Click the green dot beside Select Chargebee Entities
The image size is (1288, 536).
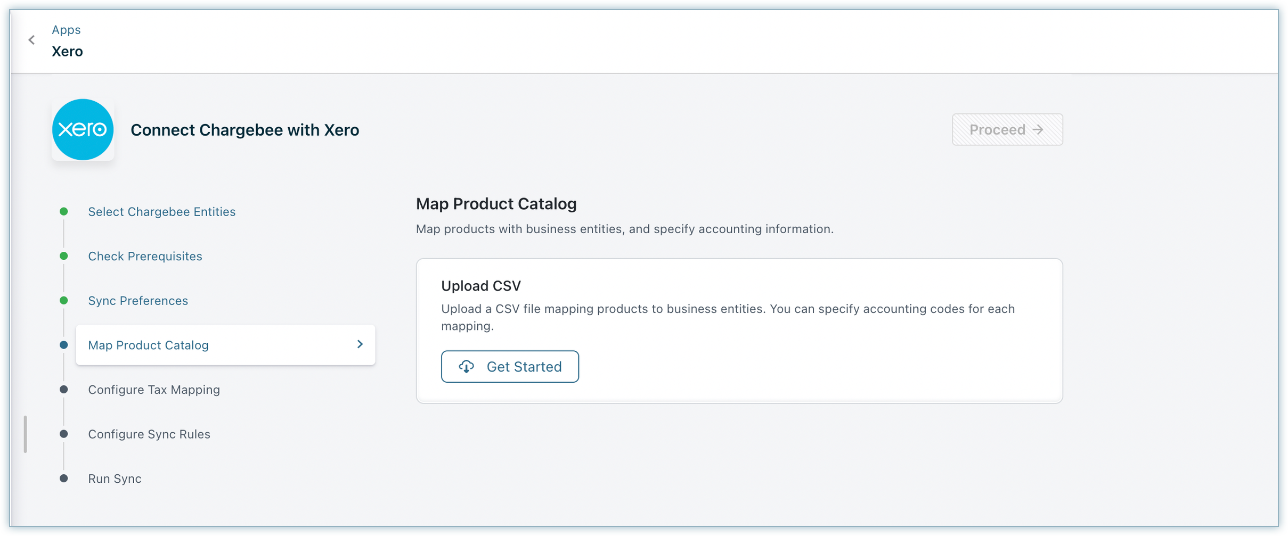coord(64,212)
